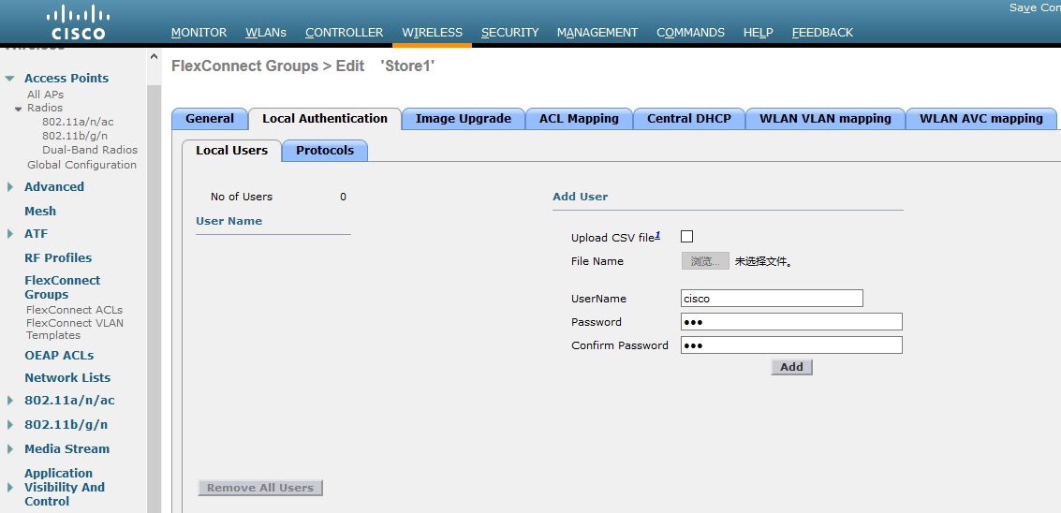This screenshot has height=513, width=1061.
Task: Focus the UserName input field
Action: (772, 298)
